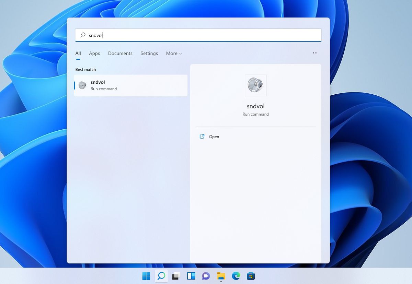The image size is (412, 284).
Task: Click Open to run sndvol
Action: coord(214,137)
